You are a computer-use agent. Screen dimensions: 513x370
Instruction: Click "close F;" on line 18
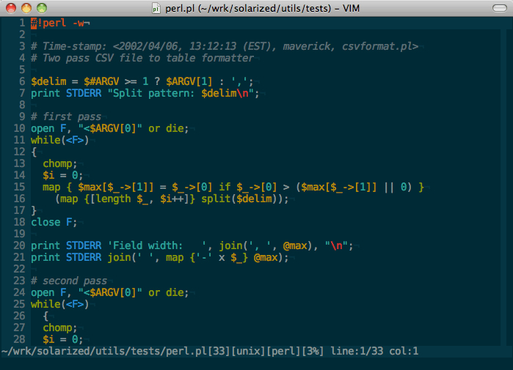54,222
